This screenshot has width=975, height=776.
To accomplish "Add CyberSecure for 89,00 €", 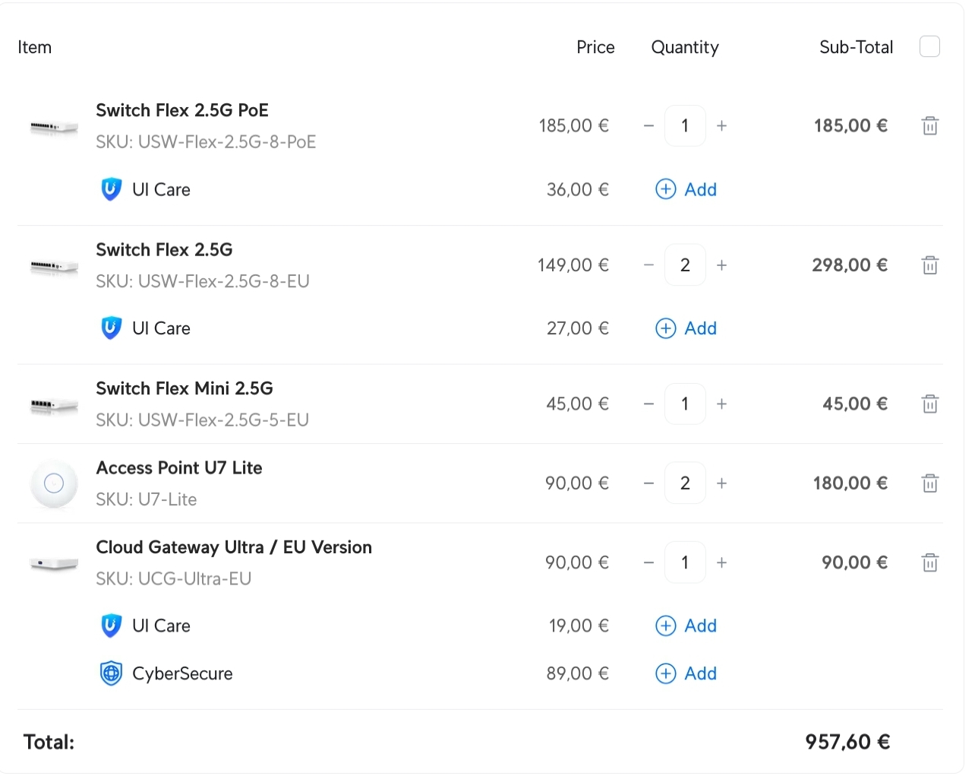I will 686,673.
